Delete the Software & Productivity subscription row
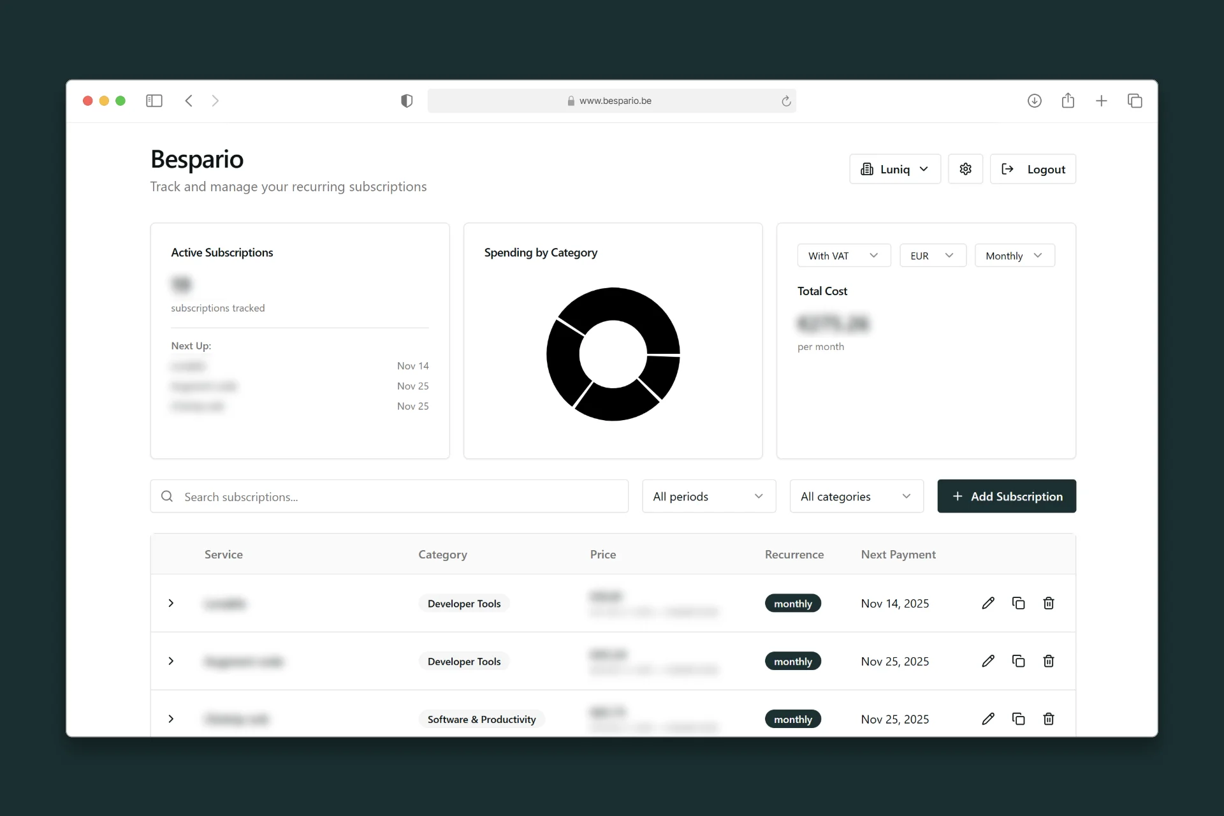 click(1048, 719)
